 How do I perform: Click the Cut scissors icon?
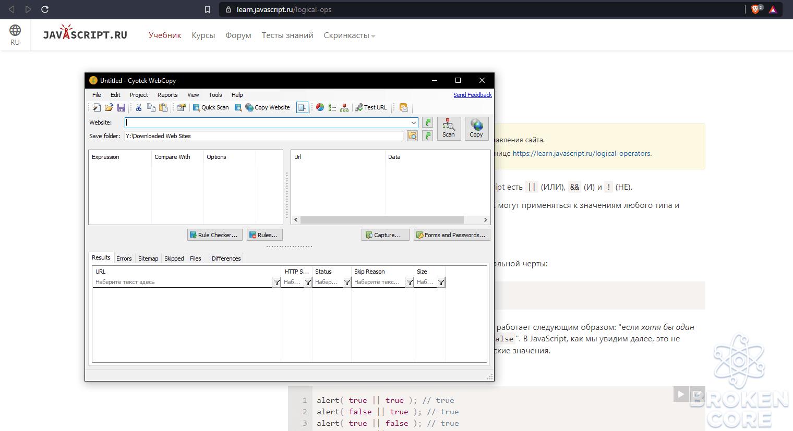coord(139,107)
